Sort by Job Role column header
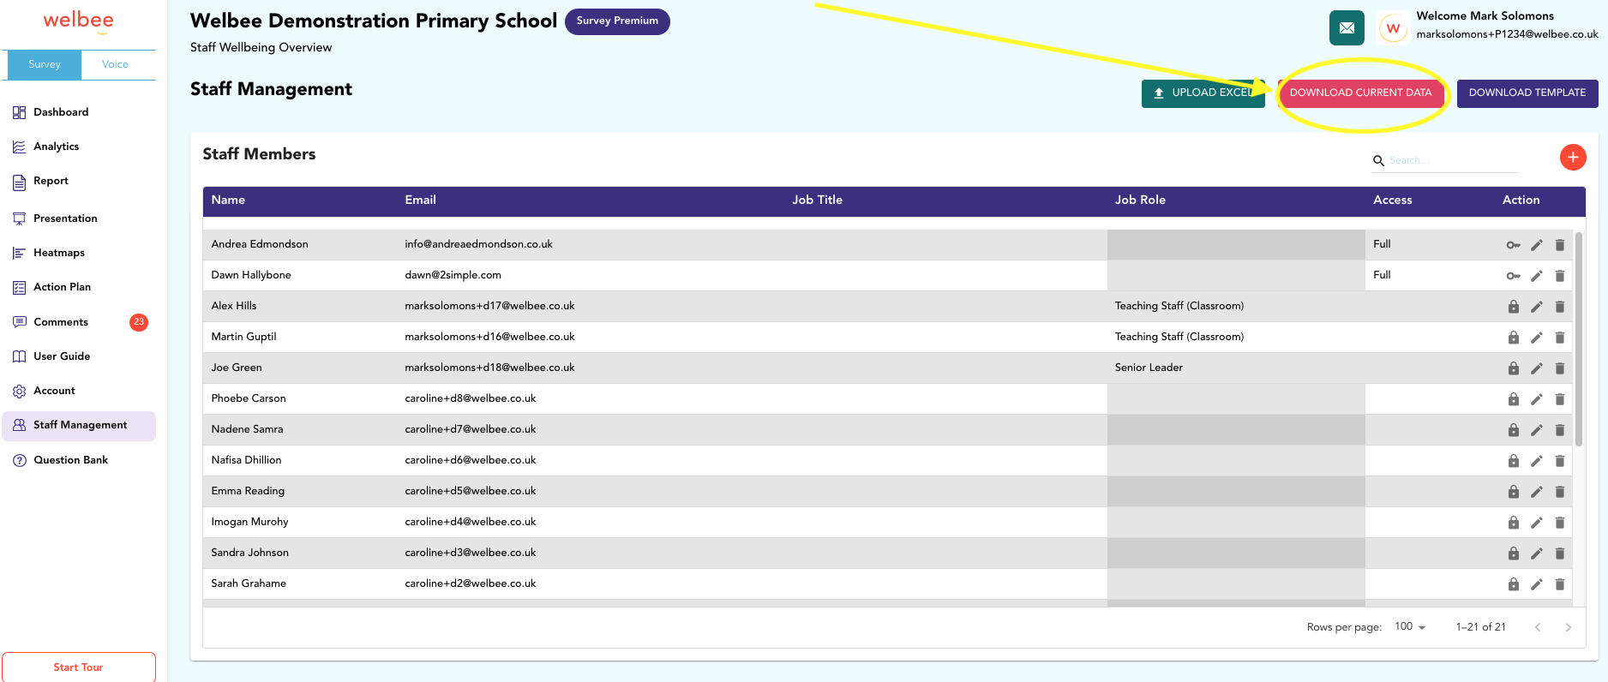Viewport: 1608px width, 682px height. coord(1140,200)
